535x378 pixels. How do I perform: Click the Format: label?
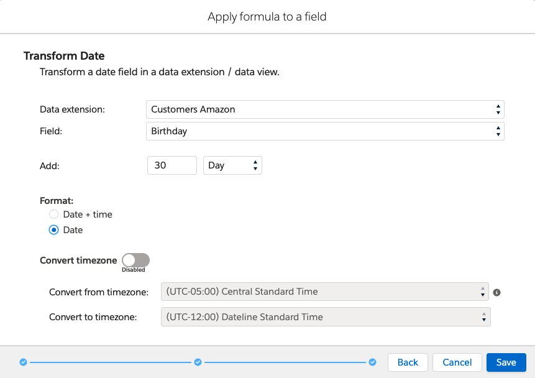click(x=57, y=200)
